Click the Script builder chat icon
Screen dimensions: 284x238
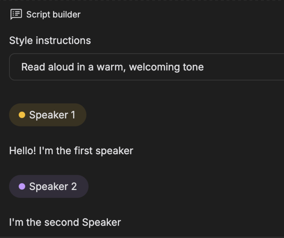coord(16,14)
